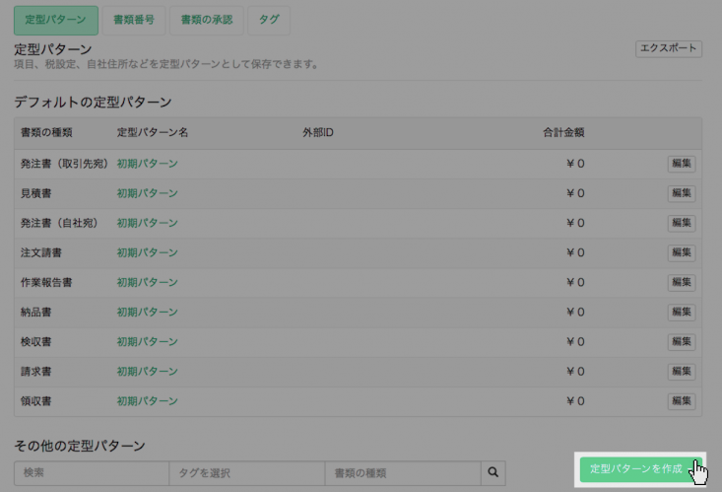
Task: Click the 請求書 document type cell
Action: (x=35, y=371)
